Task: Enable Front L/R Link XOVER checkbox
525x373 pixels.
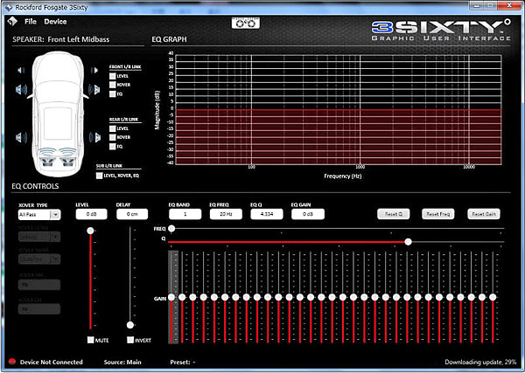Action: [113, 85]
